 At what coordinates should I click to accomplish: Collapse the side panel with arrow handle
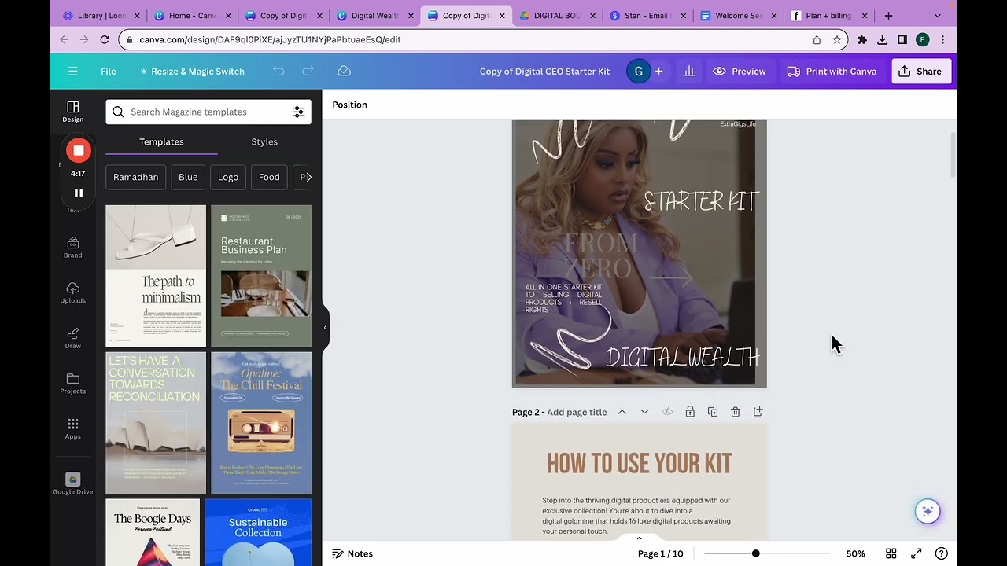(x=325, y=328)
